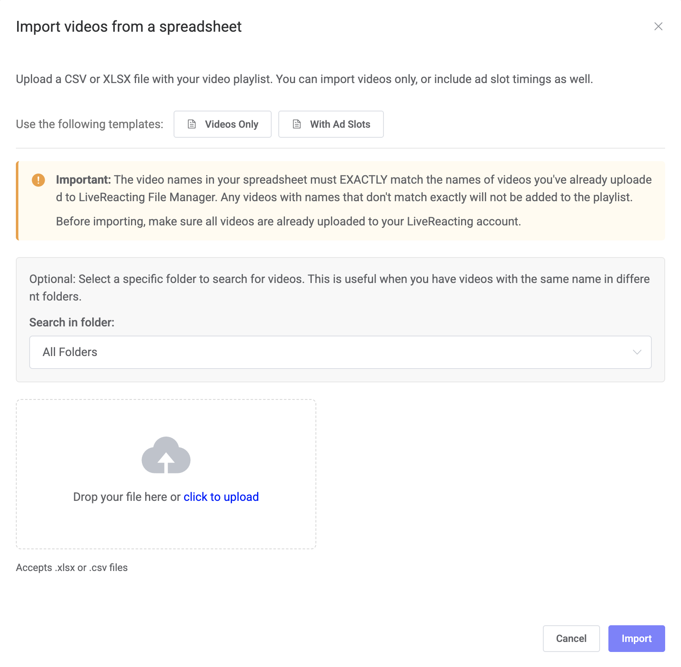Click the cloud upload icon
The width and height of the screenshot is (681, 667).
[166, 455]
